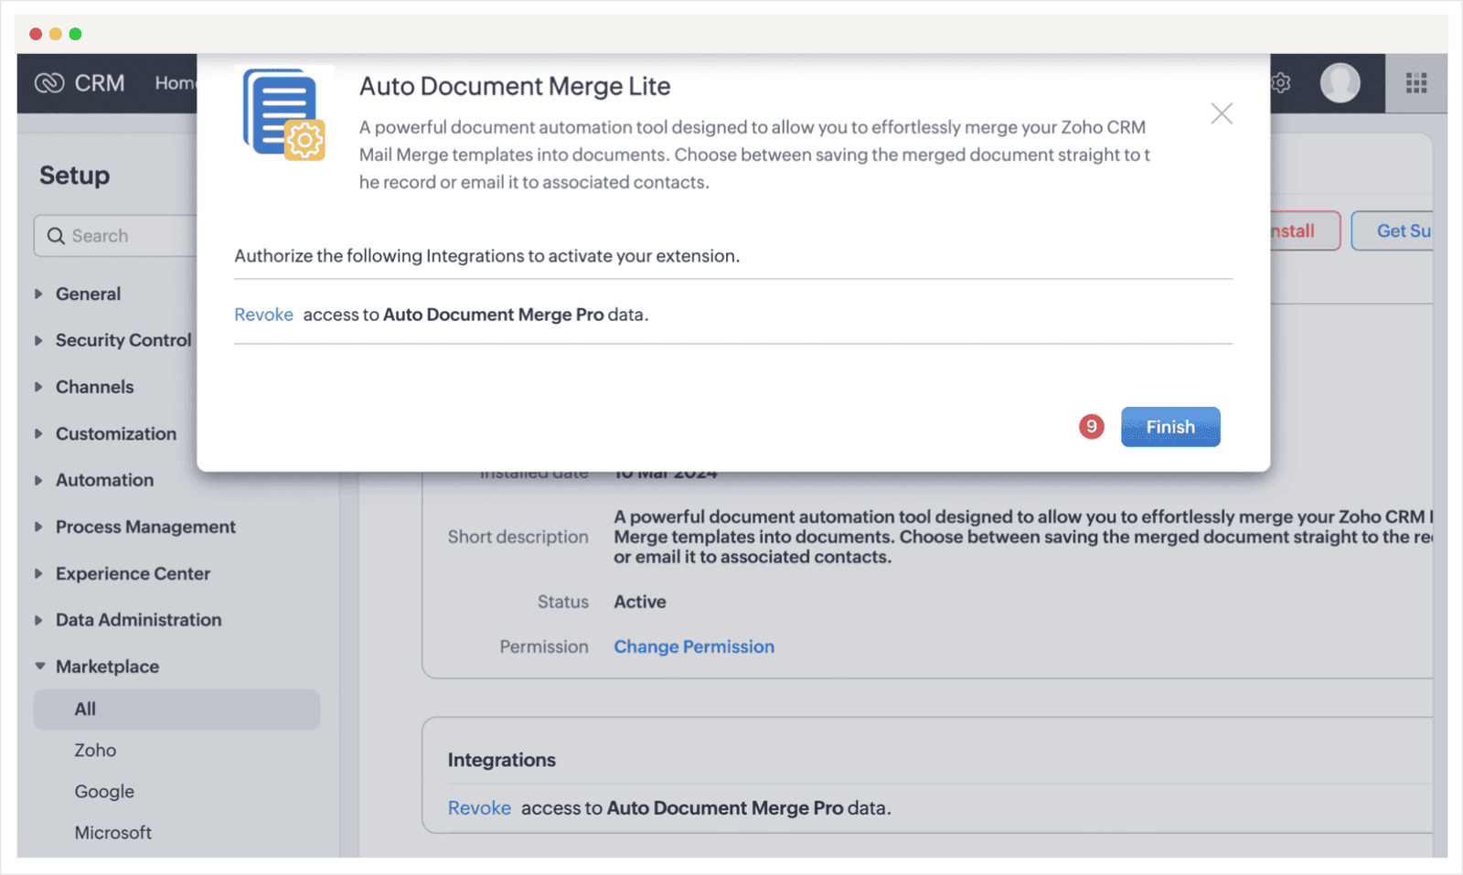
Task: Click the Setup heading in the sidebar
Action: tap(74, 176)
